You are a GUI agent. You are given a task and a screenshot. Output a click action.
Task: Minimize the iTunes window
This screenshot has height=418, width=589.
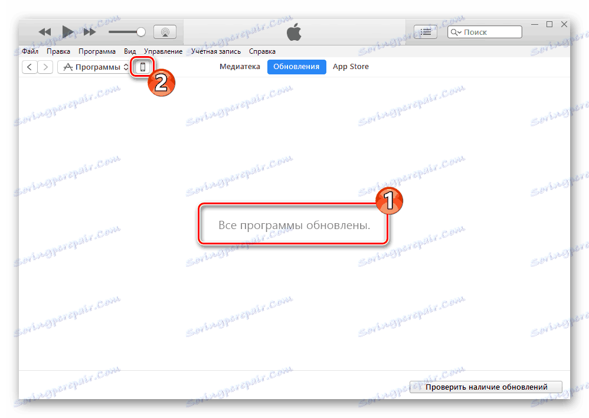point(535,24)
